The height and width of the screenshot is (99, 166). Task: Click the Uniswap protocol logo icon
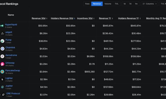point(2,64)
